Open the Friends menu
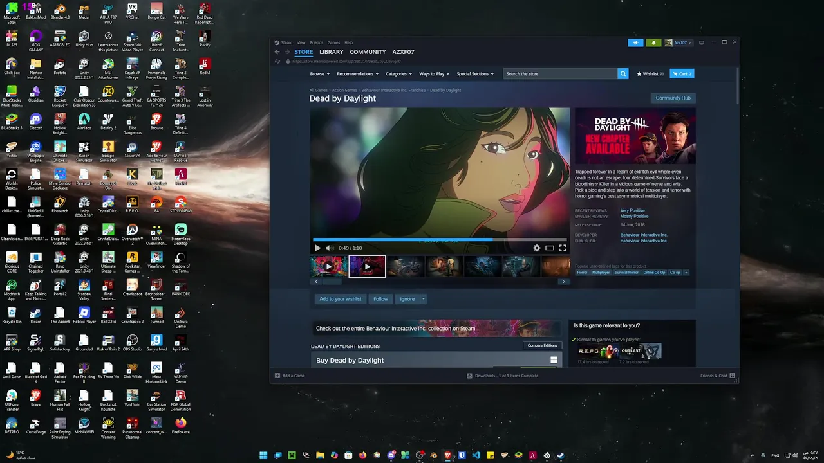 [316, 42]
